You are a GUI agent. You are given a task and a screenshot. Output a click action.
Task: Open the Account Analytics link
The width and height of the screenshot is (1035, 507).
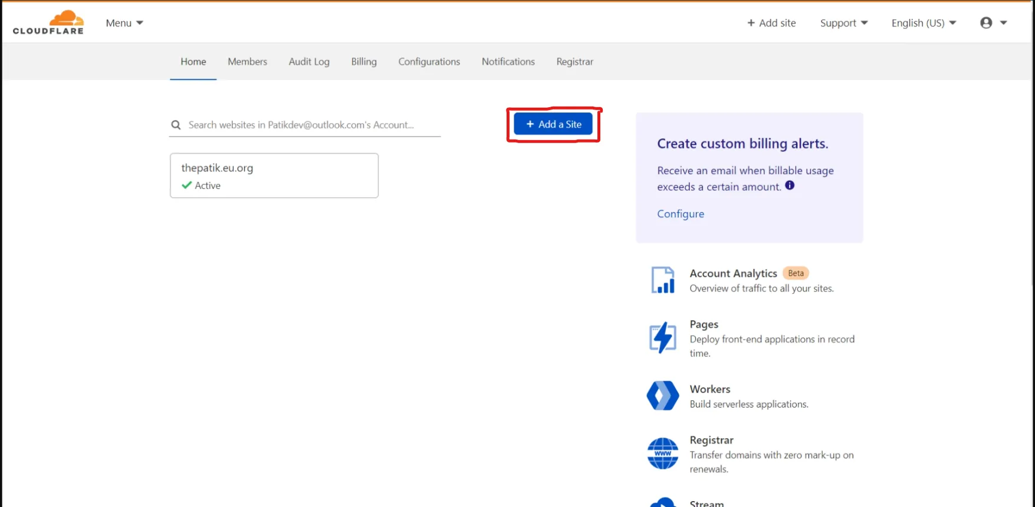point(733,273)
